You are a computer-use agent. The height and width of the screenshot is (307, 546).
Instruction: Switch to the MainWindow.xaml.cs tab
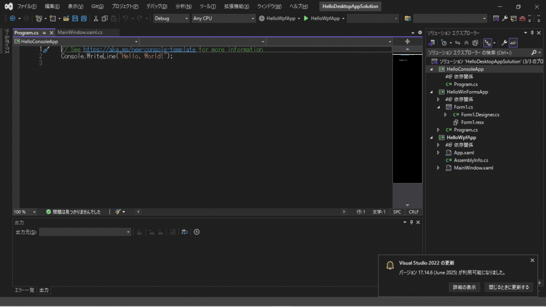pyautogui.click(x=79, y=33)
